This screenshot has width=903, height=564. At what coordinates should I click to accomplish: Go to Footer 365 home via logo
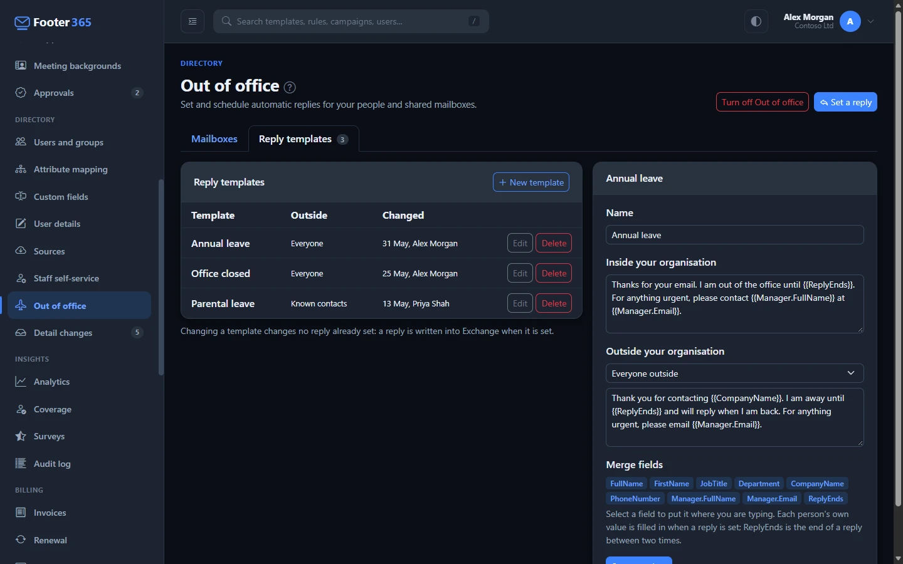coord(53,23)
